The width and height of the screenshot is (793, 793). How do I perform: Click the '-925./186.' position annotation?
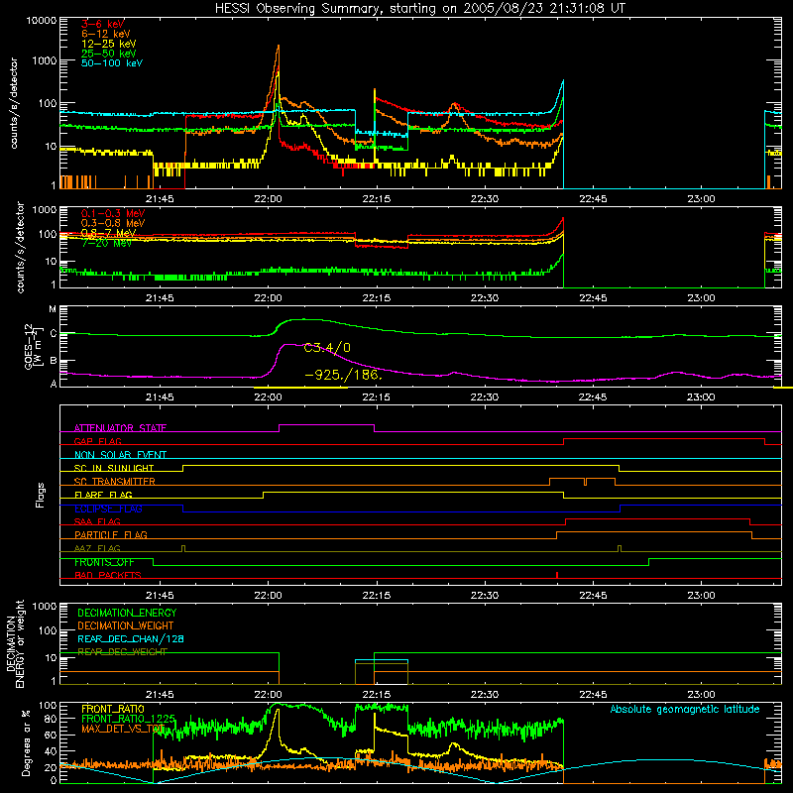point(344,375)
